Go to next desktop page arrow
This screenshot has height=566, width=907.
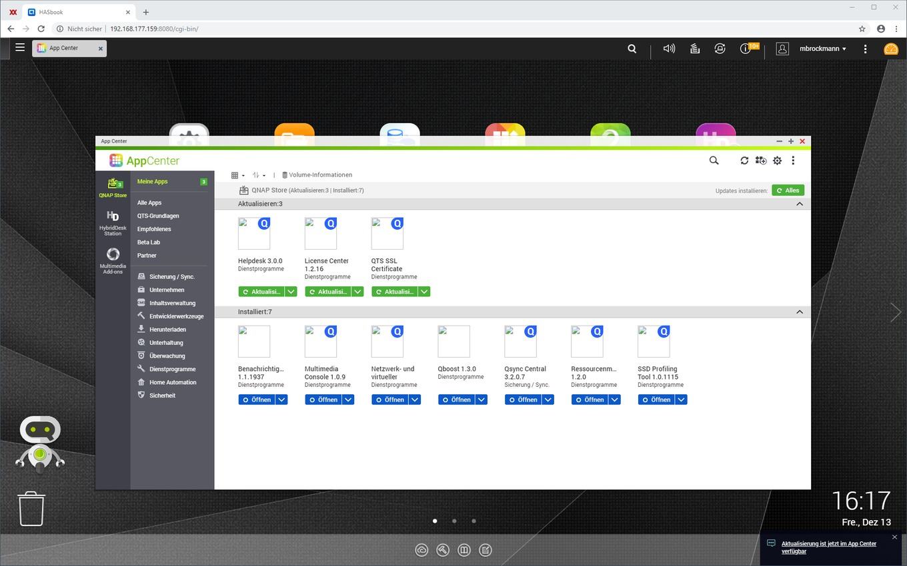tap(896, 312)
